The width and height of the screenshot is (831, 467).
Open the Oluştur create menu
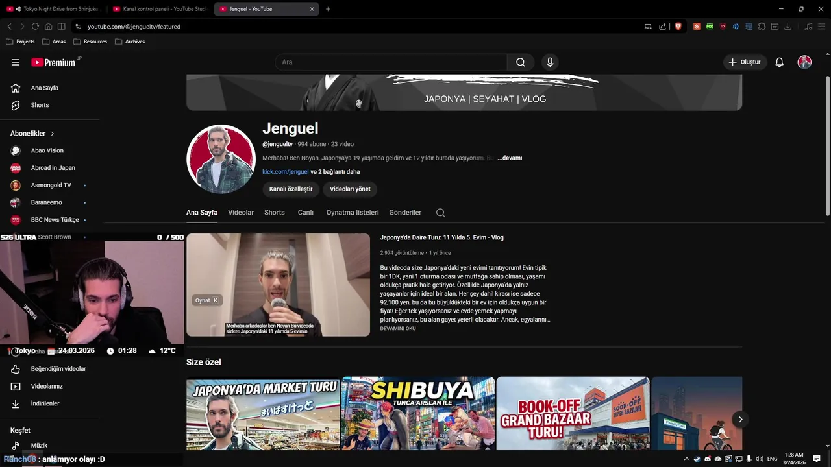744,62
